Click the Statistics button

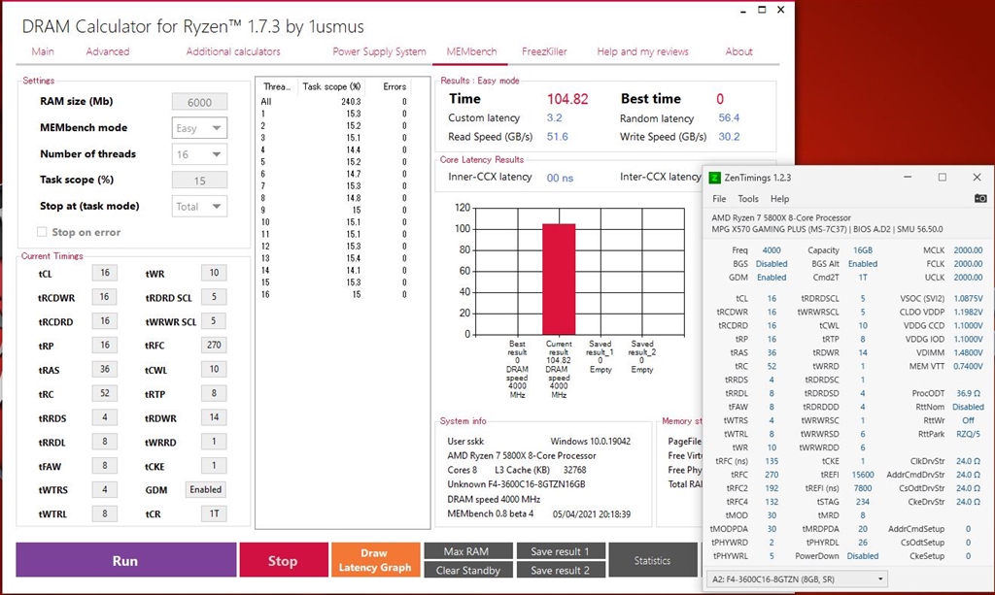pyautogui.click(x=652, y=560)
